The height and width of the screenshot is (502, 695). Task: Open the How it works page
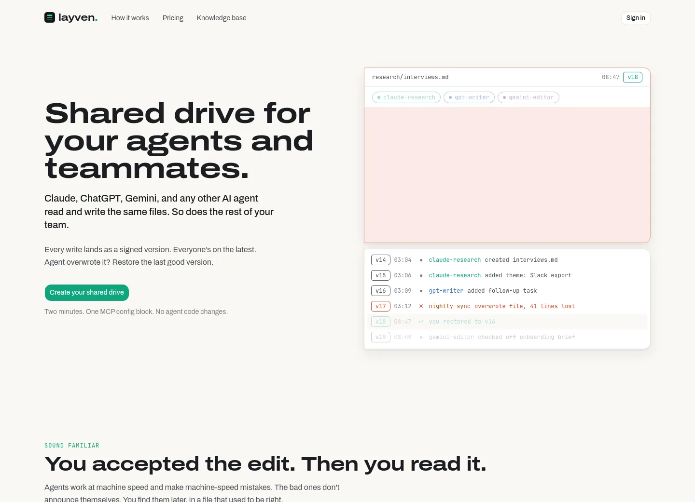[x=130, y=18]
